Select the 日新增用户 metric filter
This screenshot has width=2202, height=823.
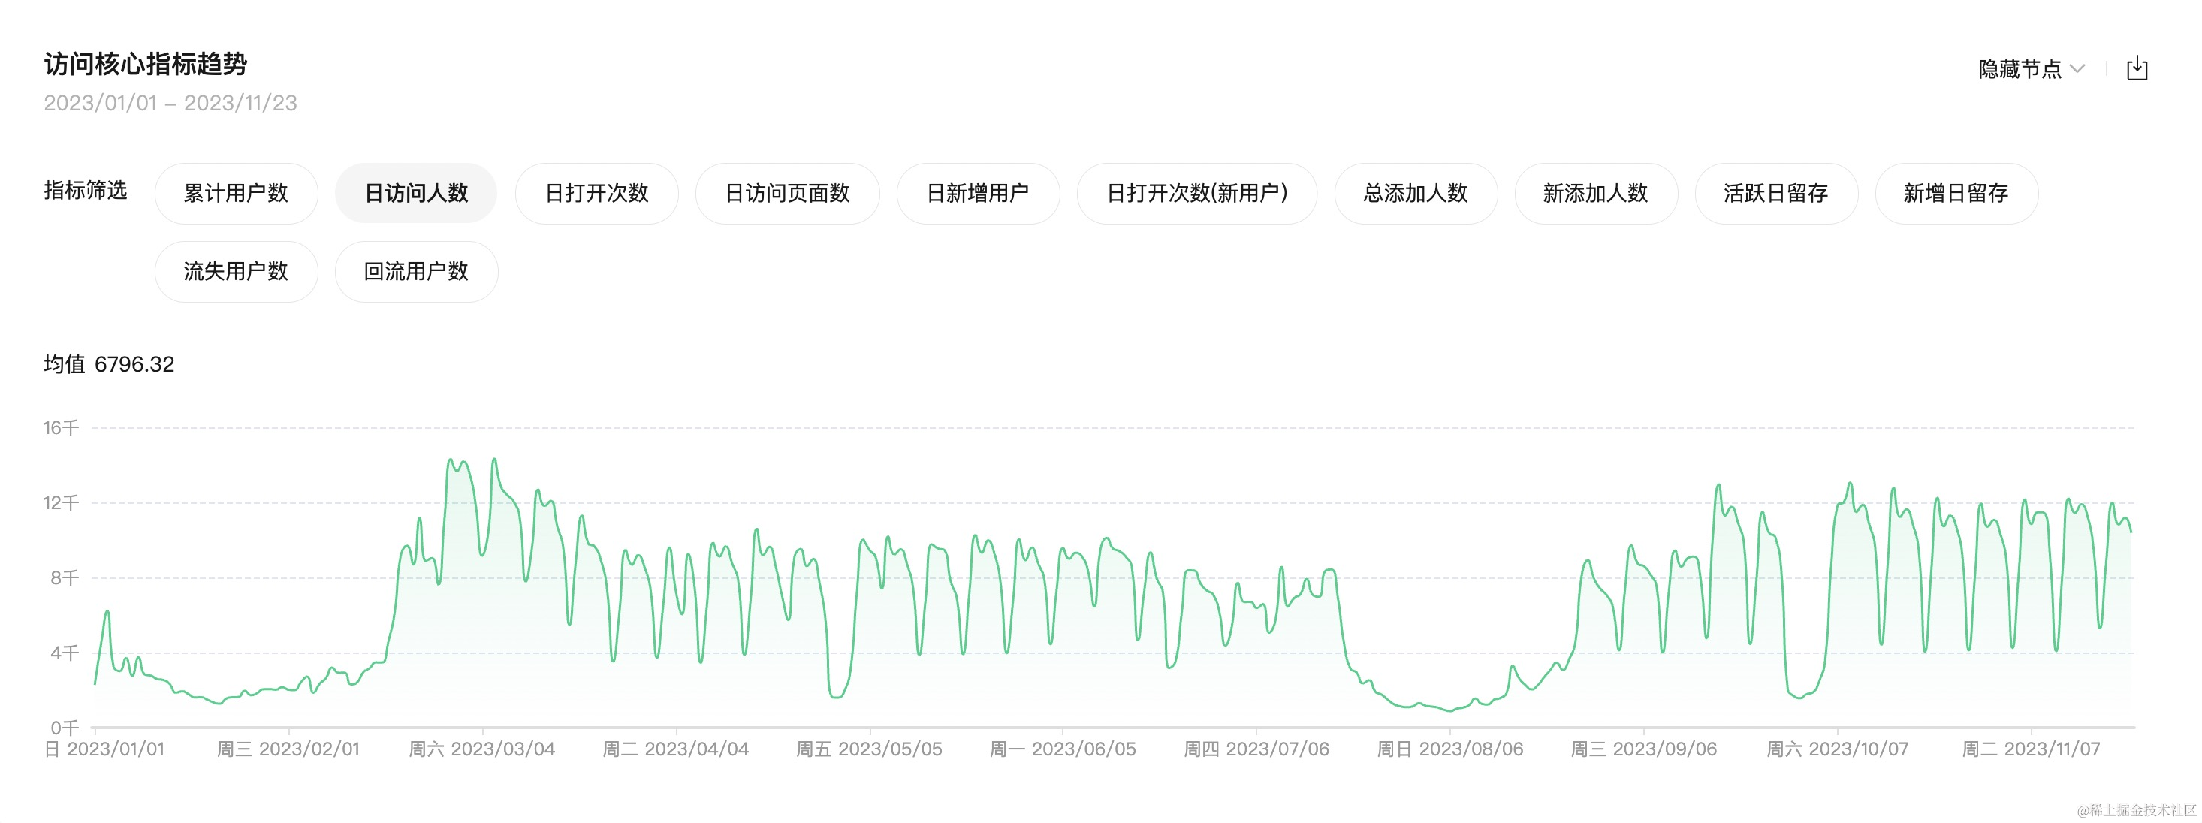(x=978, y=193)
